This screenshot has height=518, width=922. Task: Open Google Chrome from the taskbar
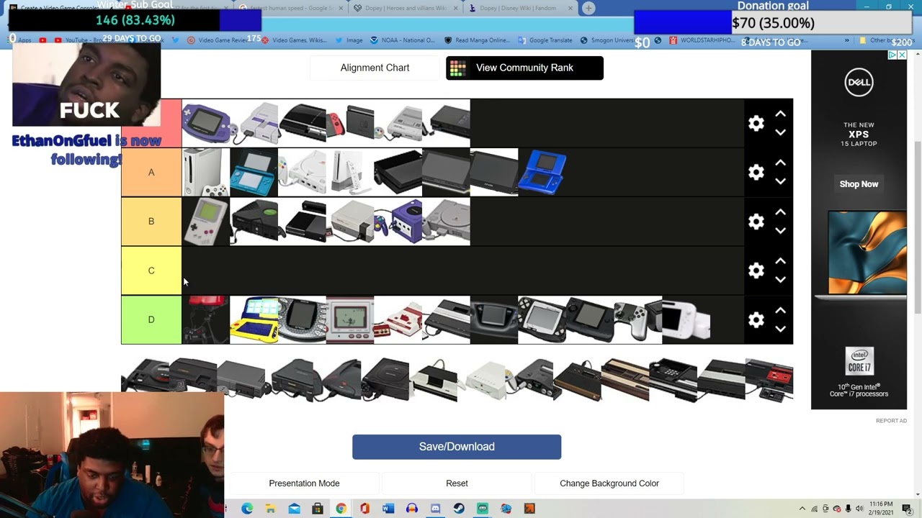click(341, 509)
